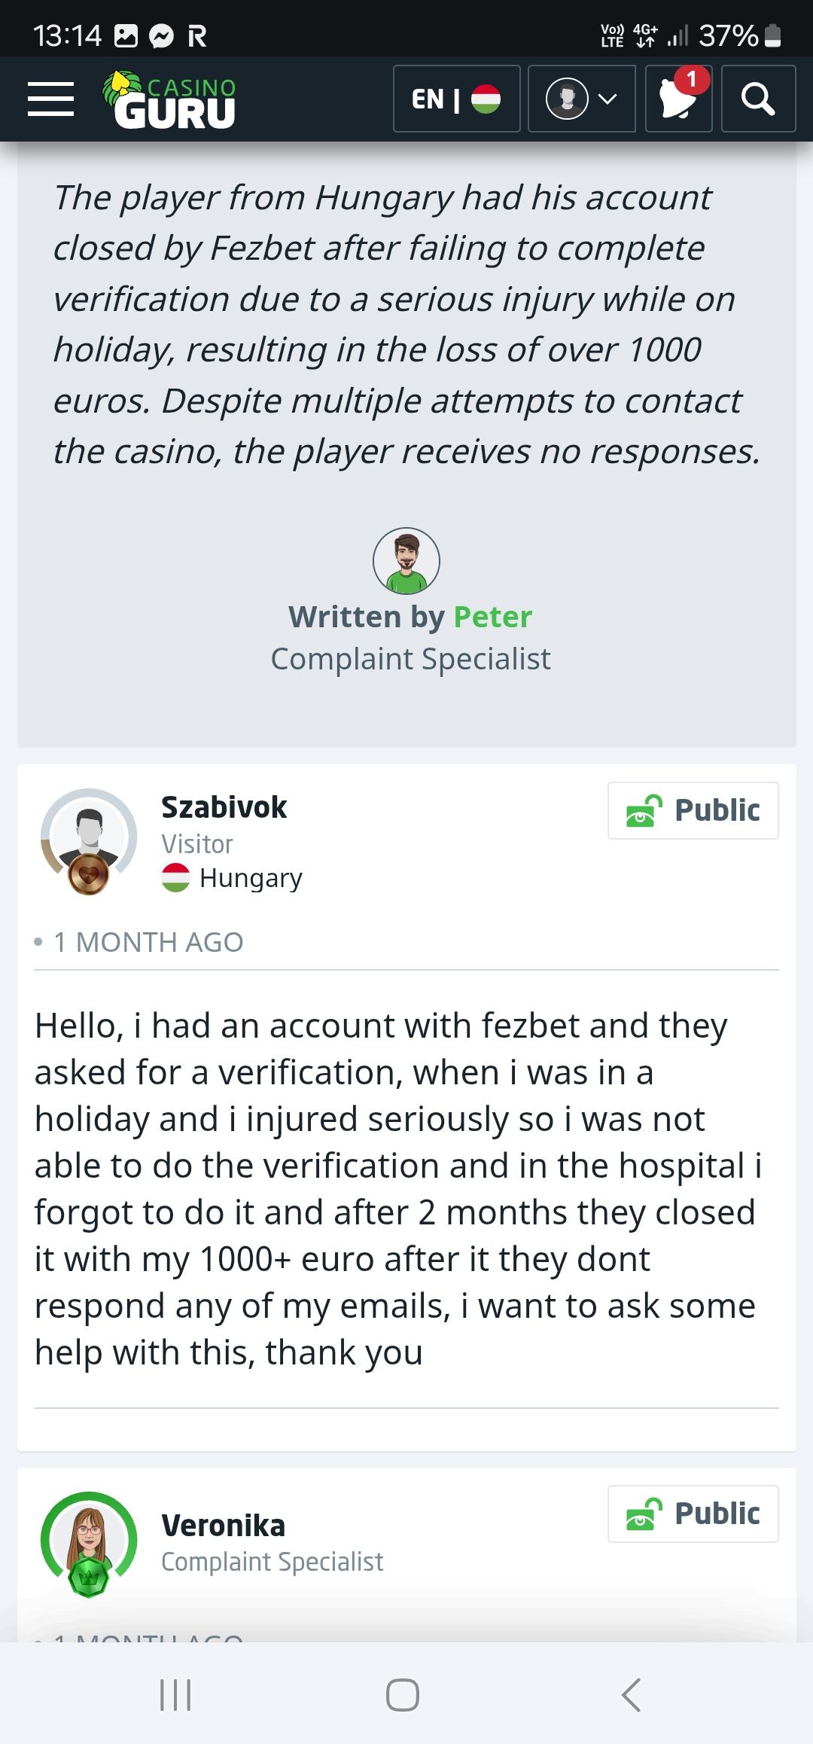
Task: Open the EN language and country selector
Action: 456,99
